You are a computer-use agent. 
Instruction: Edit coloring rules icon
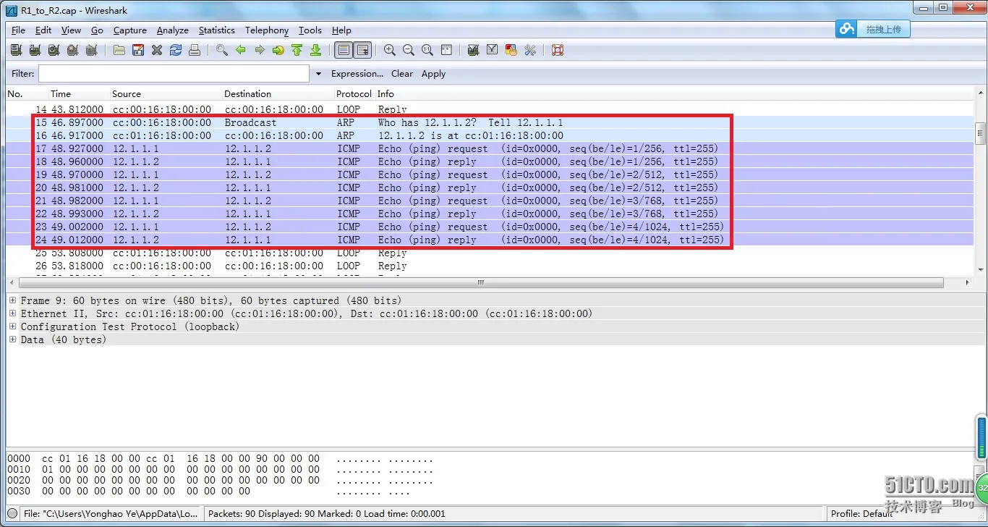[511, 50]
